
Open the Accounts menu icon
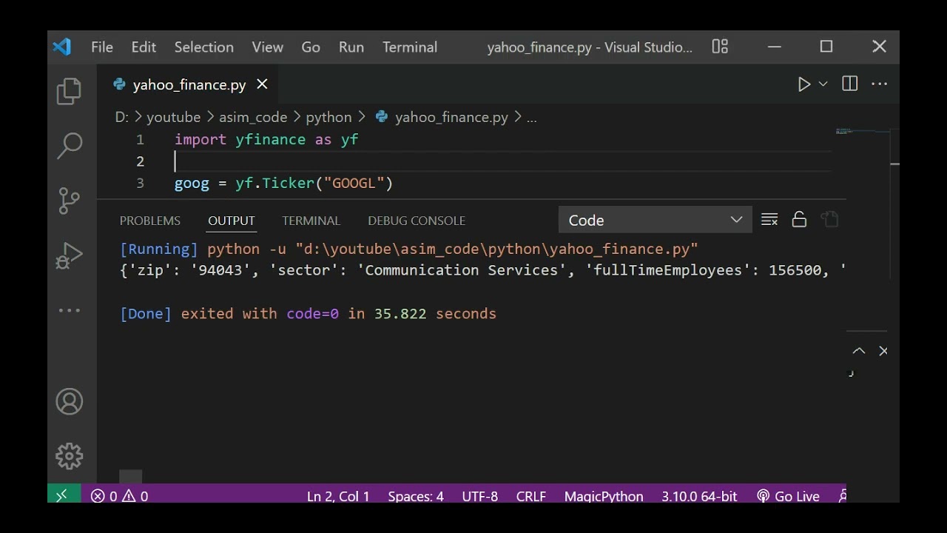click(x=70, y=402)
